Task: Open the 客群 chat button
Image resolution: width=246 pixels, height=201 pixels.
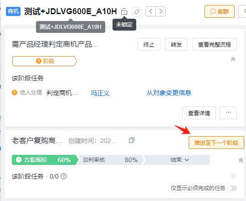Action: coord(220,11)
